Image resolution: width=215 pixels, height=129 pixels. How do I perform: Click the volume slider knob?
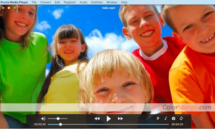click(58, 119)
